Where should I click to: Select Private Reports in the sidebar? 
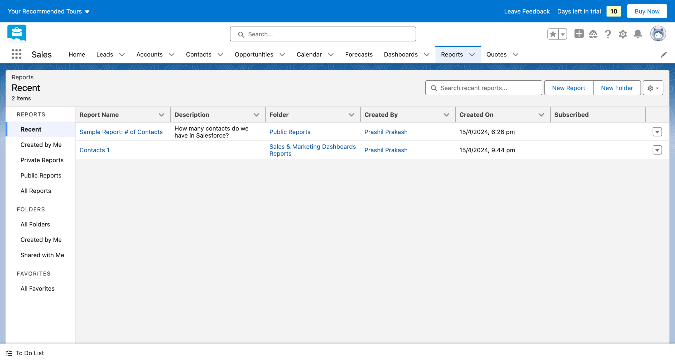(x=42, y=160)
